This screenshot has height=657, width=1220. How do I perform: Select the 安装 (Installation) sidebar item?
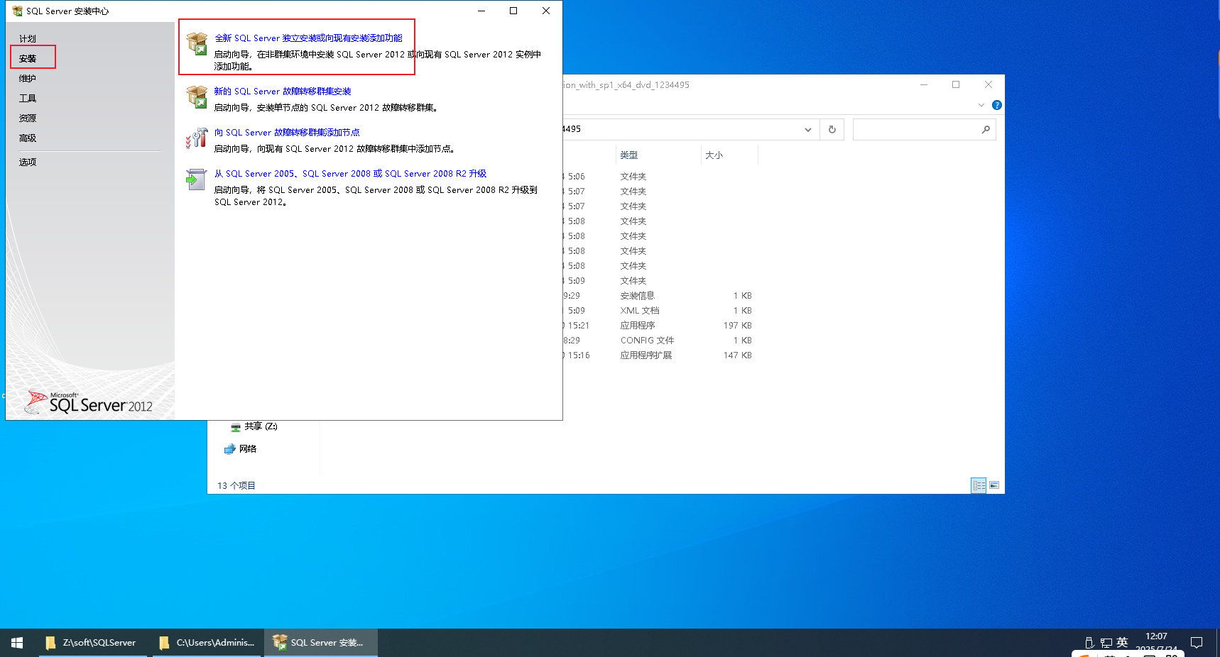[x=28, y=59]
